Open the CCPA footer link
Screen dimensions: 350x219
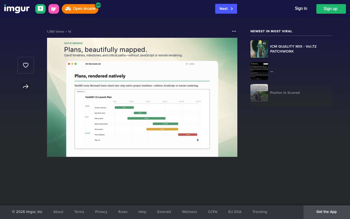[212, 212]
